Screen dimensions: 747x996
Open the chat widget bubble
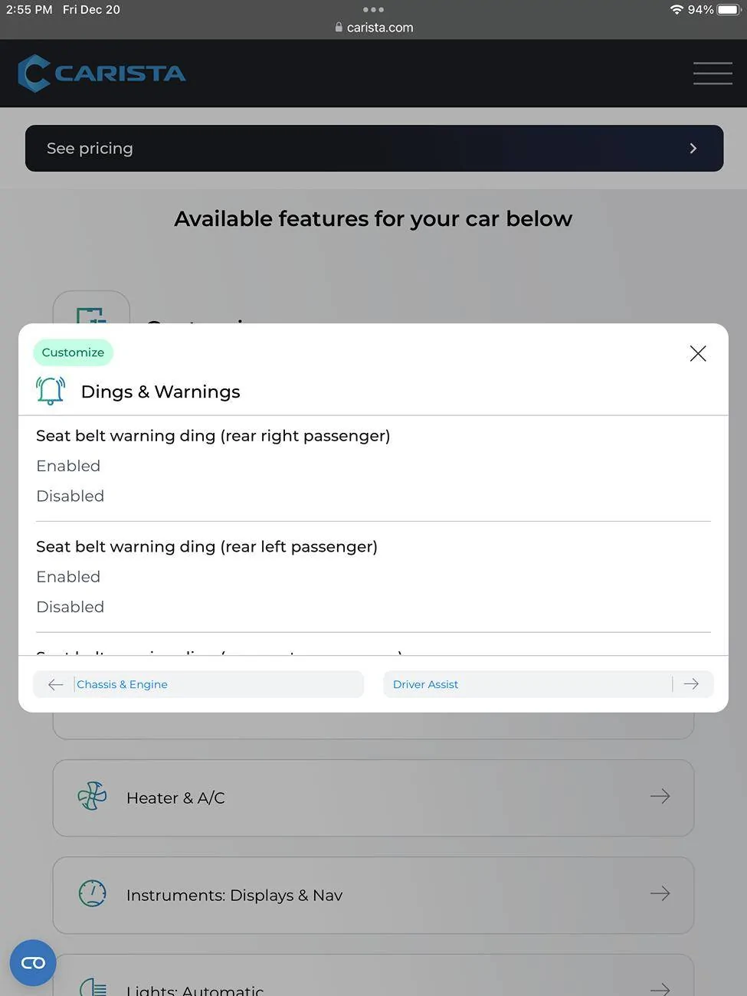(33, 962)
